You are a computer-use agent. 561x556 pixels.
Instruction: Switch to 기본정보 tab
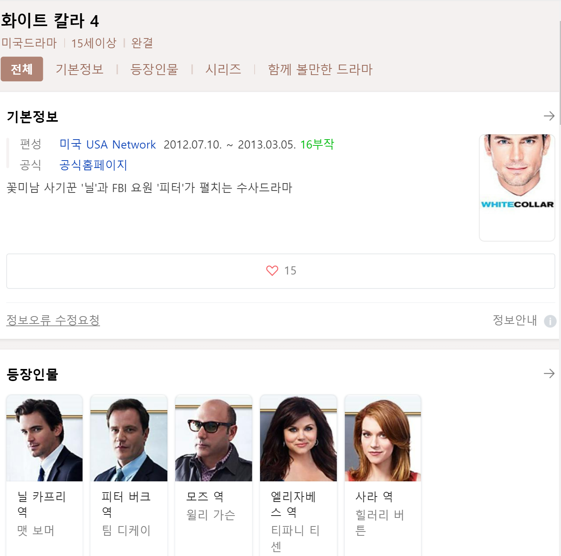click(x=80, y=69)
